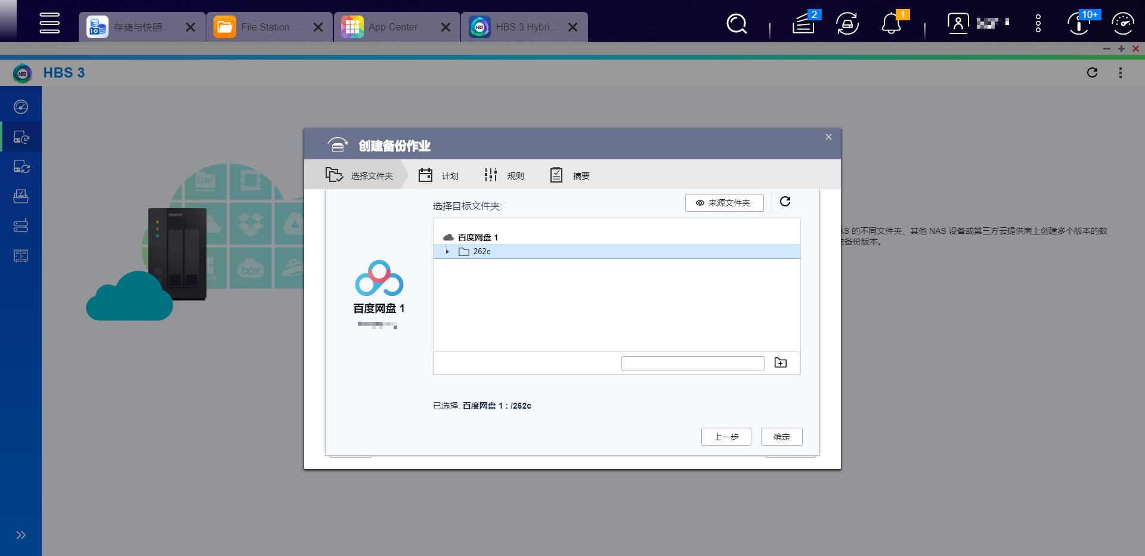The height and width of the screenshot is (556, 1145).
Task: Select the 规则 wizard step
Action: [504, 175]
